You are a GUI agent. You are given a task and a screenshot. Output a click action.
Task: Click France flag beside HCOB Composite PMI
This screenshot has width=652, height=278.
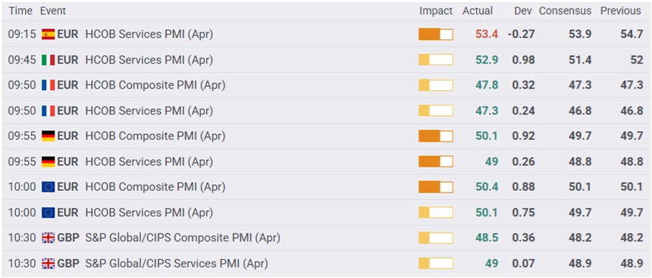tap(49, 86)
